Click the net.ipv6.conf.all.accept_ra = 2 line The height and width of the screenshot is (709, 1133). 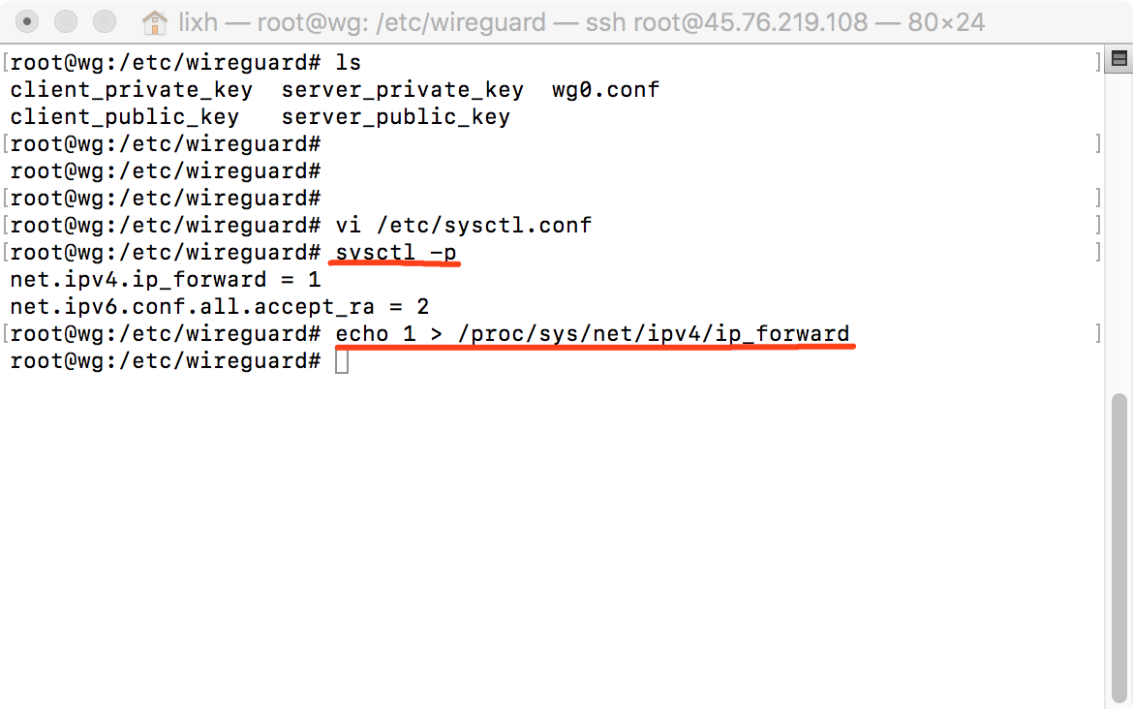(x=220, y=307)
